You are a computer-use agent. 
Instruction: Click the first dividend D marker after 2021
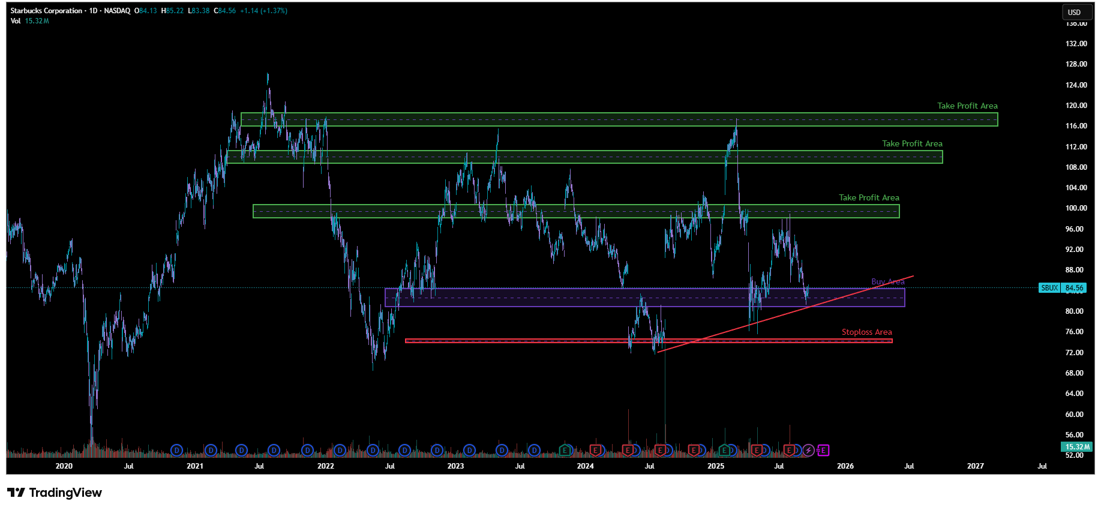[211, 450]
